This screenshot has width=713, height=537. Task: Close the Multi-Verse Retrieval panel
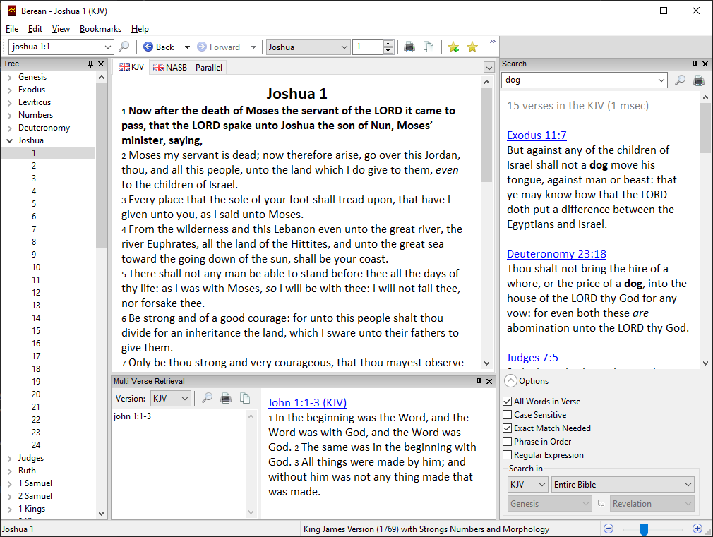[x=489, y=382]
